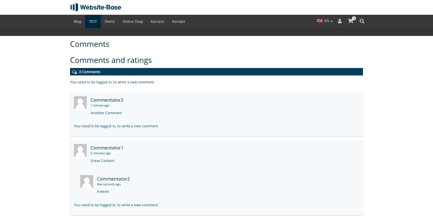Screen dimensions: 433x220
Task: Open the search magnifier icon
Action: [x=362, y=21]
